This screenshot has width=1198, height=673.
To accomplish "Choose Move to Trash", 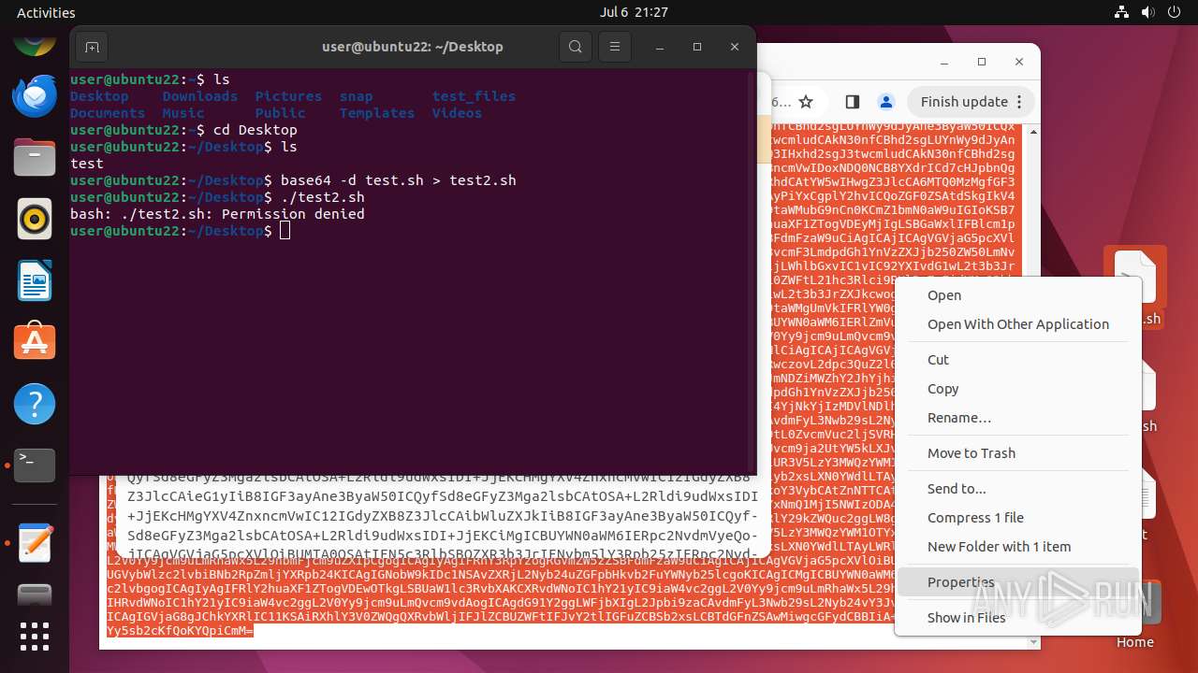I will click(972, 453).
